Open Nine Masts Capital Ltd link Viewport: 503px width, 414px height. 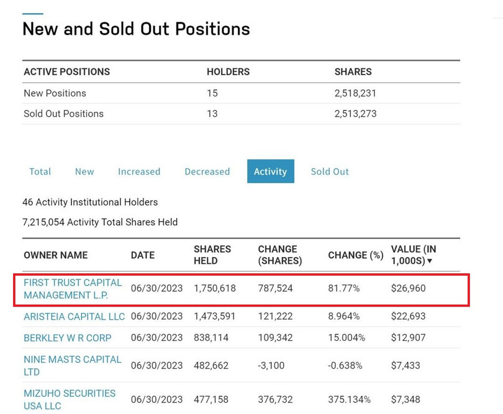coord(72,365)
